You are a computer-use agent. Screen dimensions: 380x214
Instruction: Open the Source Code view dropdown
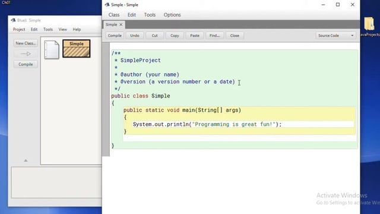335,36
